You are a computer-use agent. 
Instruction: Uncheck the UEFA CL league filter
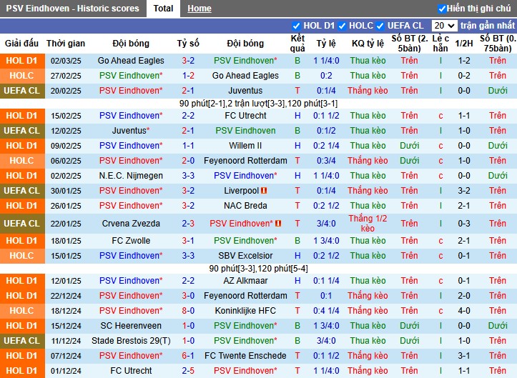click(x=380, y=26)
